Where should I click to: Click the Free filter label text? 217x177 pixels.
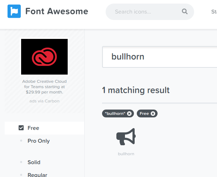33,128
